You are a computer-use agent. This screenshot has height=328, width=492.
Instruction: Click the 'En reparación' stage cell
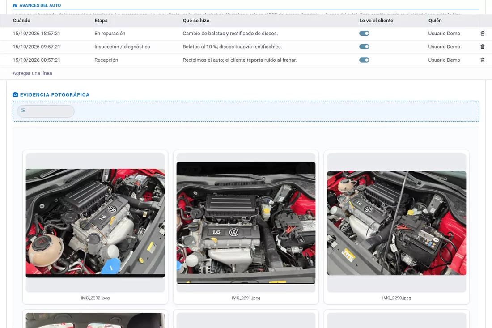pyautogui.click(x=110, y=34)
